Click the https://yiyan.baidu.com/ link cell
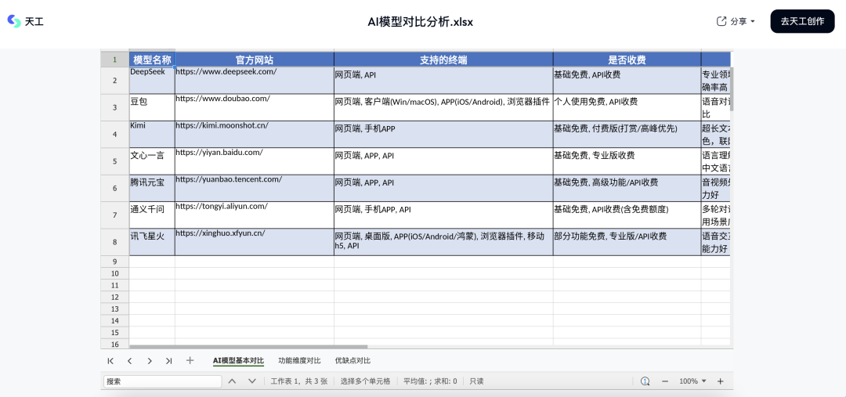Image resolution: width=846 pixels, height=397 pixels. point(255,161)
